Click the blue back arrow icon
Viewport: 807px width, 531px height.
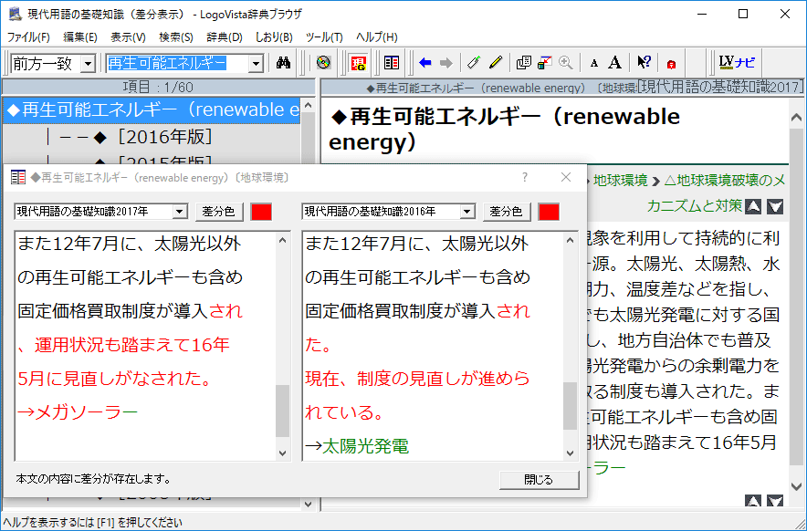pyautogui.click(x=424, y=63)
